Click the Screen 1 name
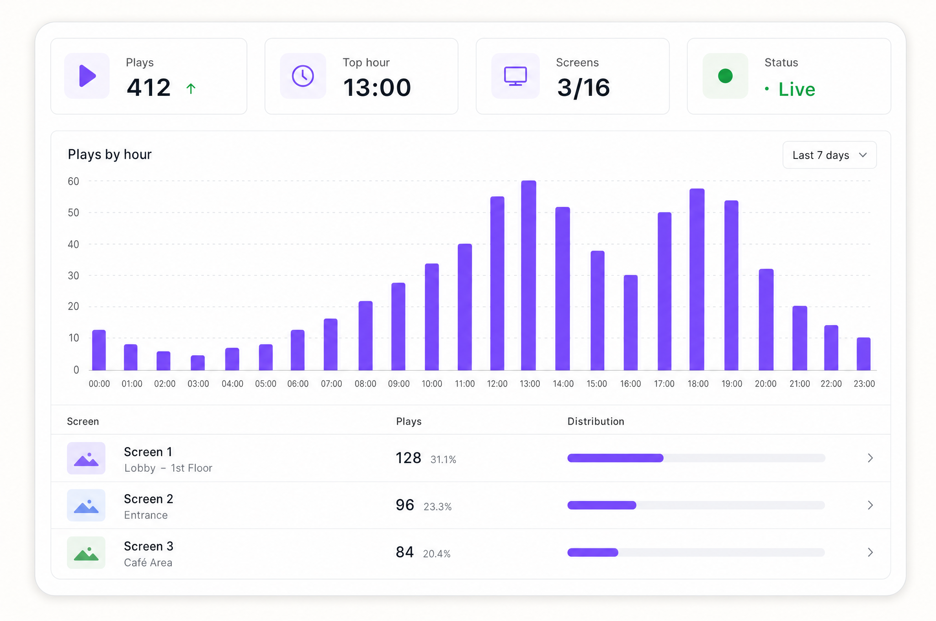The width and height of the screenshot is (936, 621). coord(148,452)
